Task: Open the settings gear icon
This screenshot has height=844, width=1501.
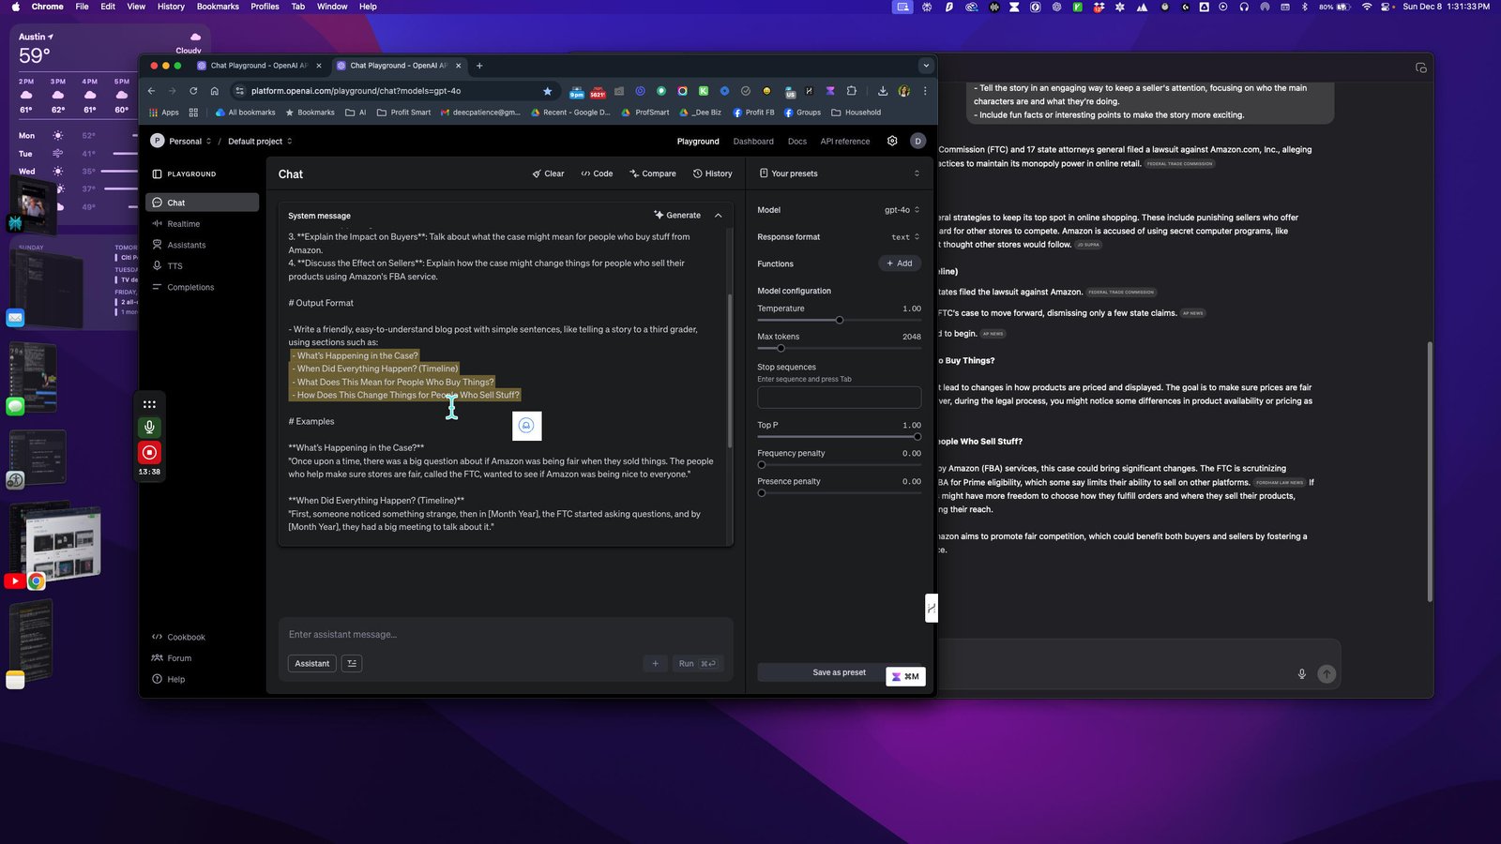Action: (x=892, y=141)
